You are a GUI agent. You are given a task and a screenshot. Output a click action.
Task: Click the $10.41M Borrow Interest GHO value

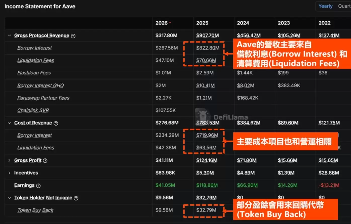pyautogui.click(x=205, y=85)
